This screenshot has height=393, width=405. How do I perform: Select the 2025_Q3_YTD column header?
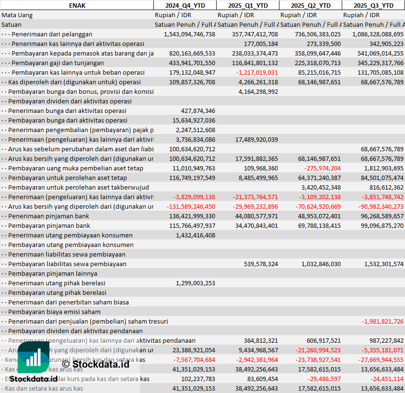(373, 5)
